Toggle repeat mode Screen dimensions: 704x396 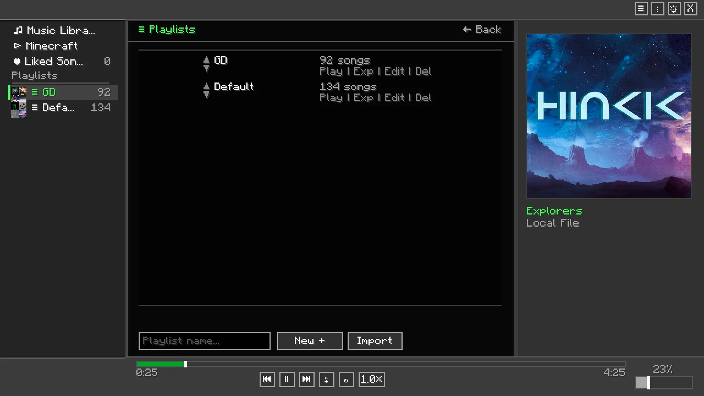(346, 379)
